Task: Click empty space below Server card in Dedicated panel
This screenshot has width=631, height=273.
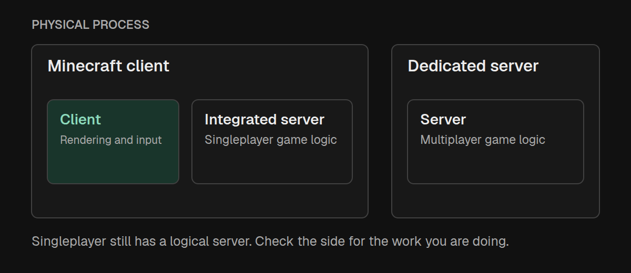Action: [x=495, y=201]
